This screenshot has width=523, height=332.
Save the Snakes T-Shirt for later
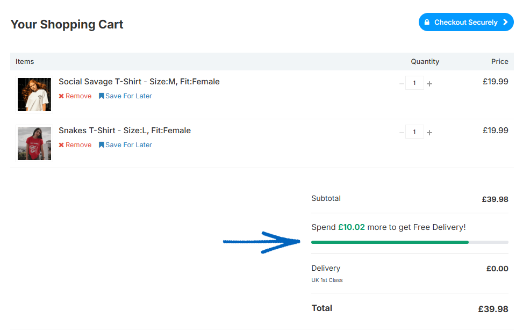128,145
